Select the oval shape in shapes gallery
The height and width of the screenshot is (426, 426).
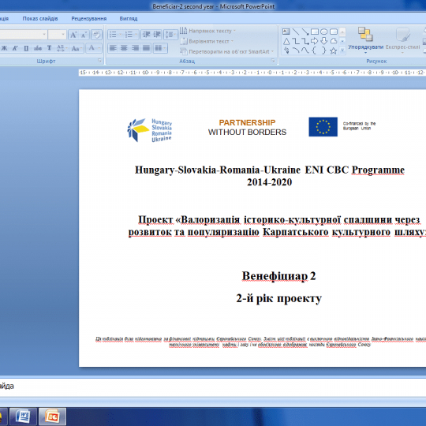(x=324, y=32)
